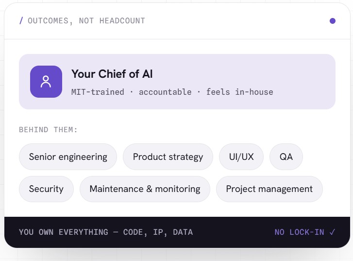Click the Your Chief of AI heading
353x261 pixels.
coord(112,74)
